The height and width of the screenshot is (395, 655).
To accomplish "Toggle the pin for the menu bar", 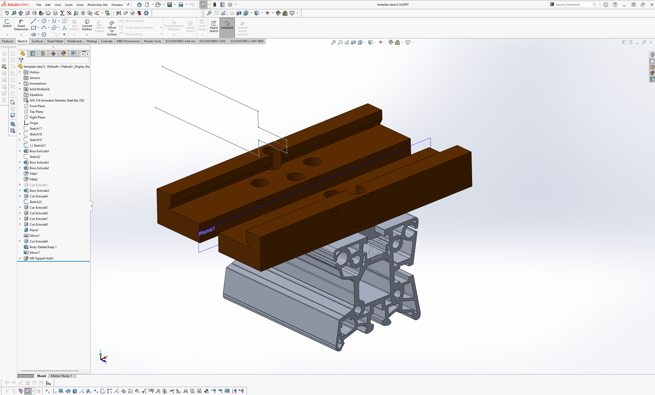I will [128, 5].
